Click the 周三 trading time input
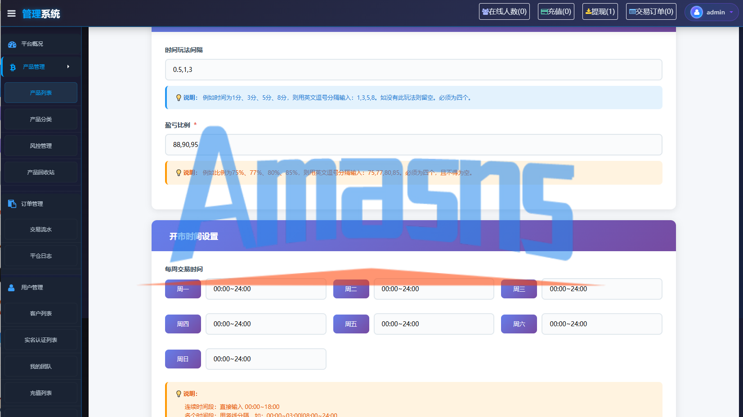Screen dimensions: 743x417 (602, 289)
